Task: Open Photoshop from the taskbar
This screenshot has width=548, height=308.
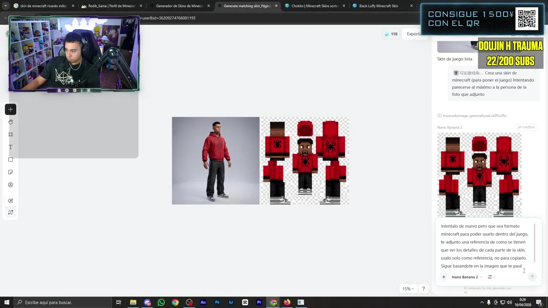Action: click(217, 302)
